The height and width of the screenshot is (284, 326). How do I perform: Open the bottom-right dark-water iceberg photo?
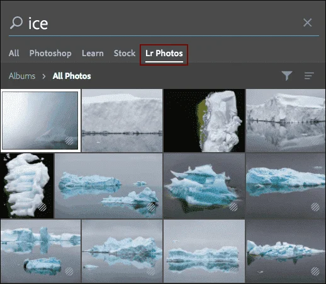286,251
